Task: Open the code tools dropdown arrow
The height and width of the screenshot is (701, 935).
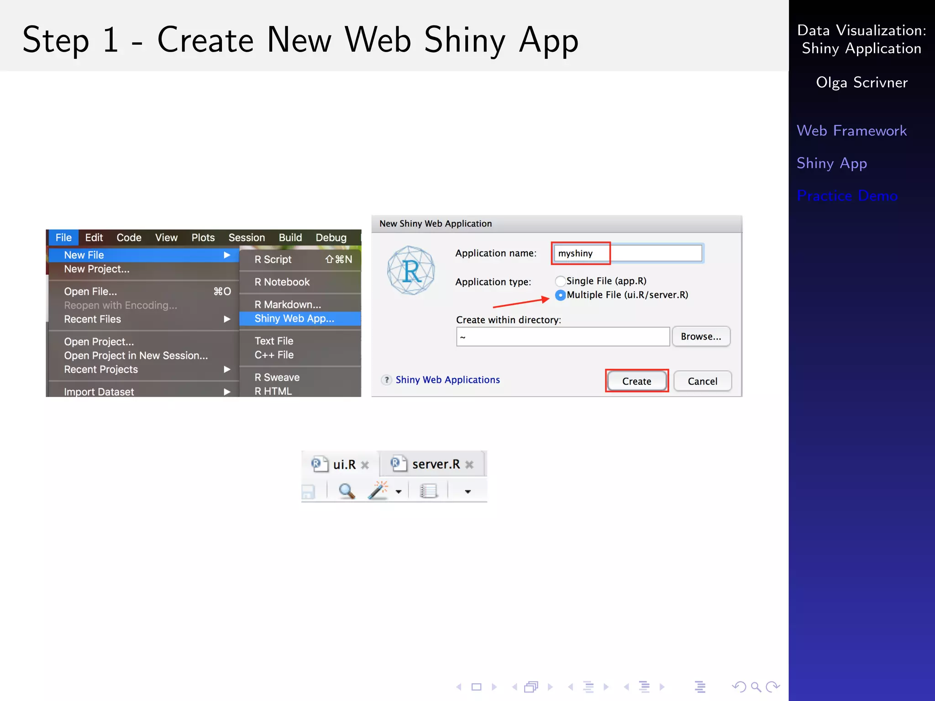Action: pos(399,492)
